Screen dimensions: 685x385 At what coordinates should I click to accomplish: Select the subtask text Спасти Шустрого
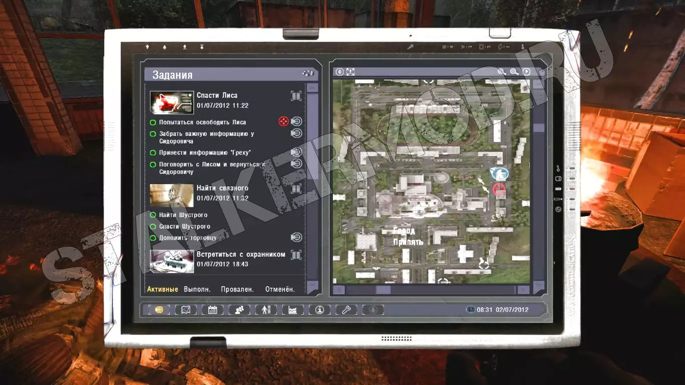185,227
